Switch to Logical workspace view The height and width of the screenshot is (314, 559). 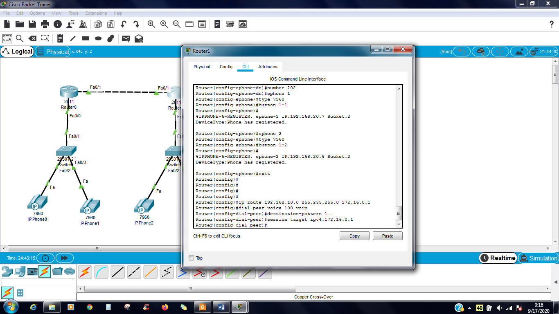pos(17,52)
